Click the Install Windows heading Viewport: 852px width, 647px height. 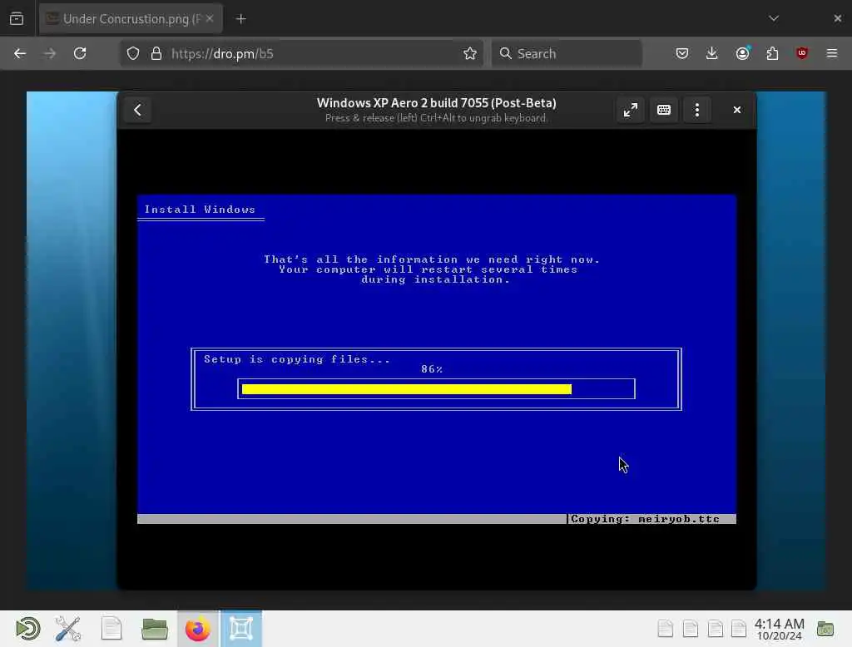200,210
